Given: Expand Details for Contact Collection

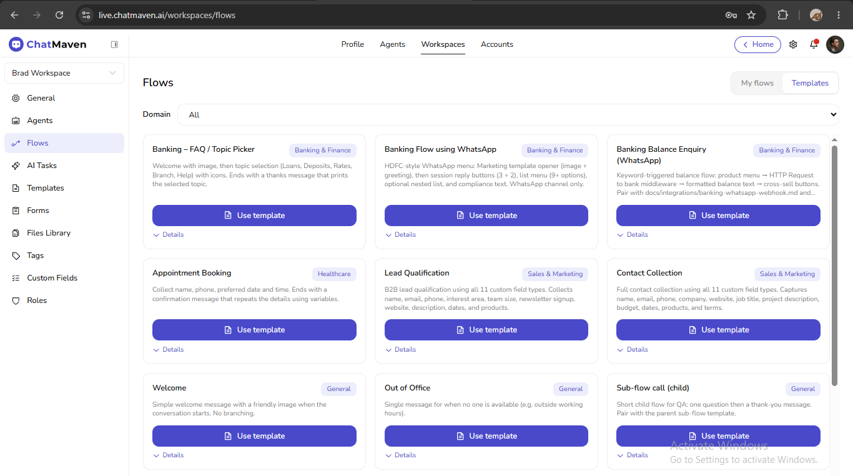Looking at the screenshot, I should [633, 350].
